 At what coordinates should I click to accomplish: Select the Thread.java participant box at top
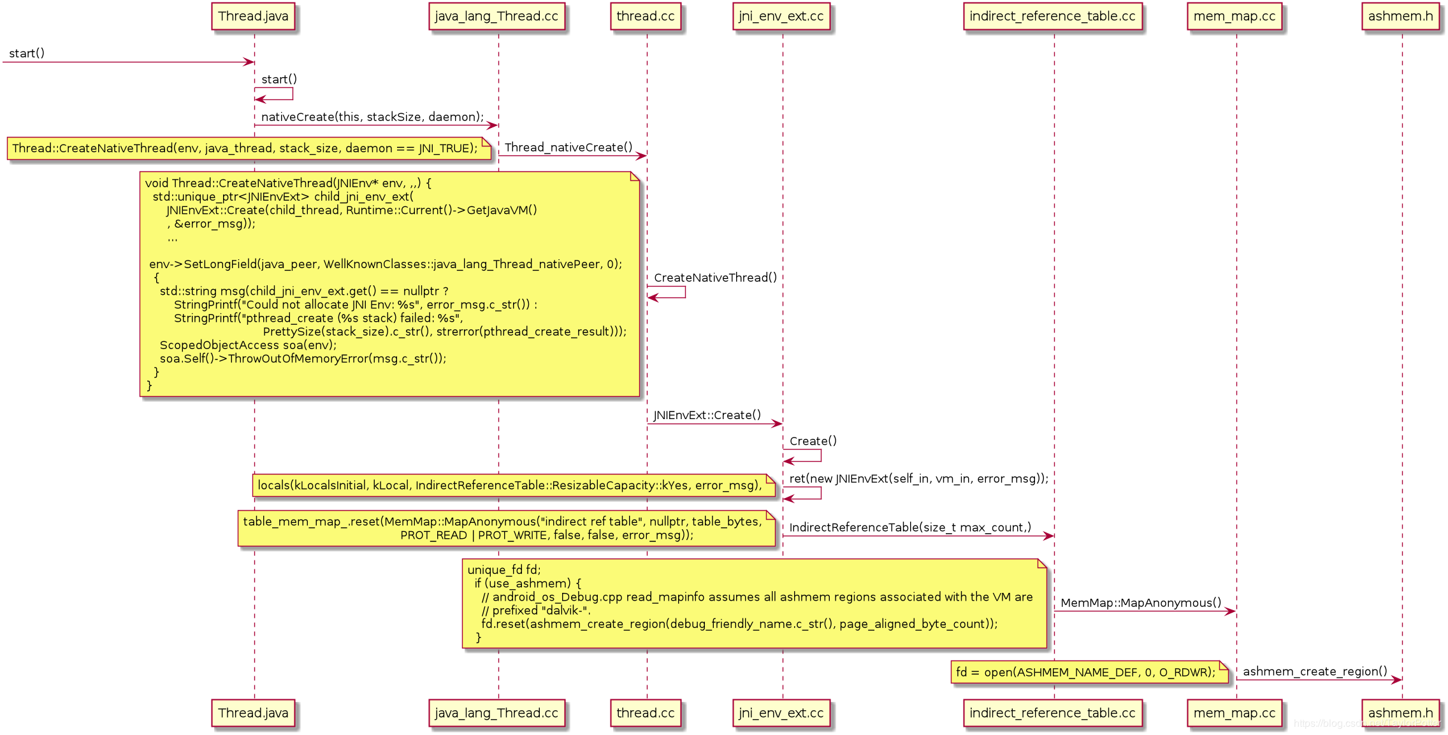point(254,17)
